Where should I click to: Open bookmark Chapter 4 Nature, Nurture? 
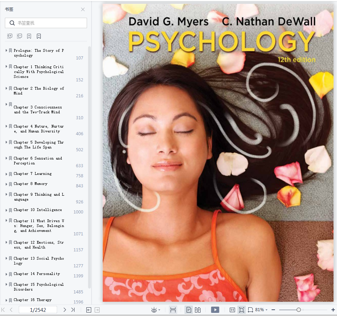[x=39, y=129]
